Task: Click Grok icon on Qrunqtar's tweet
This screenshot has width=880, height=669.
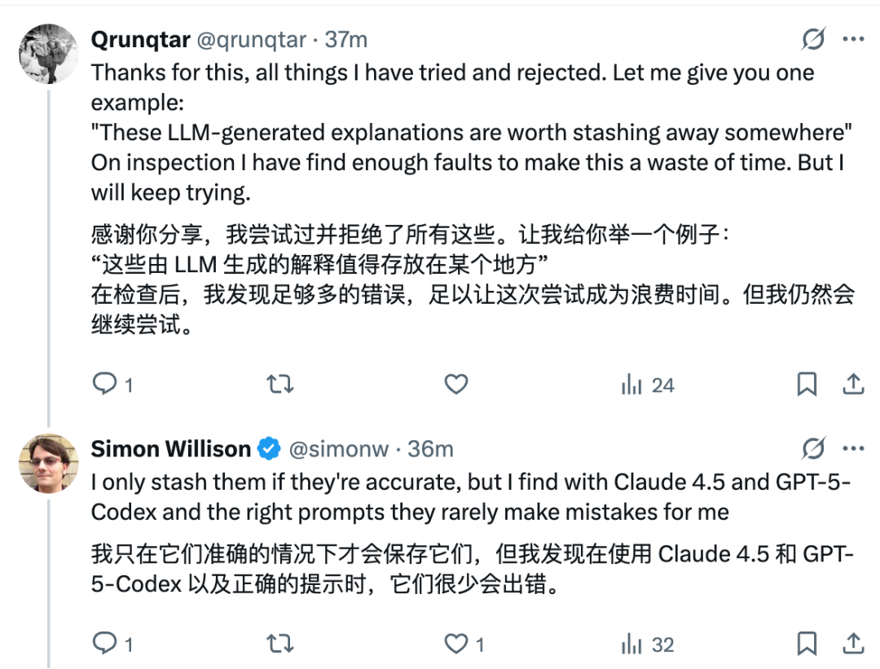Action: tap(813, 39)
